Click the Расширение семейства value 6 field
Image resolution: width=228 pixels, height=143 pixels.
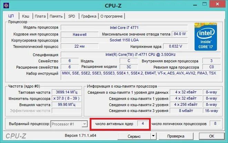(70, 67)
